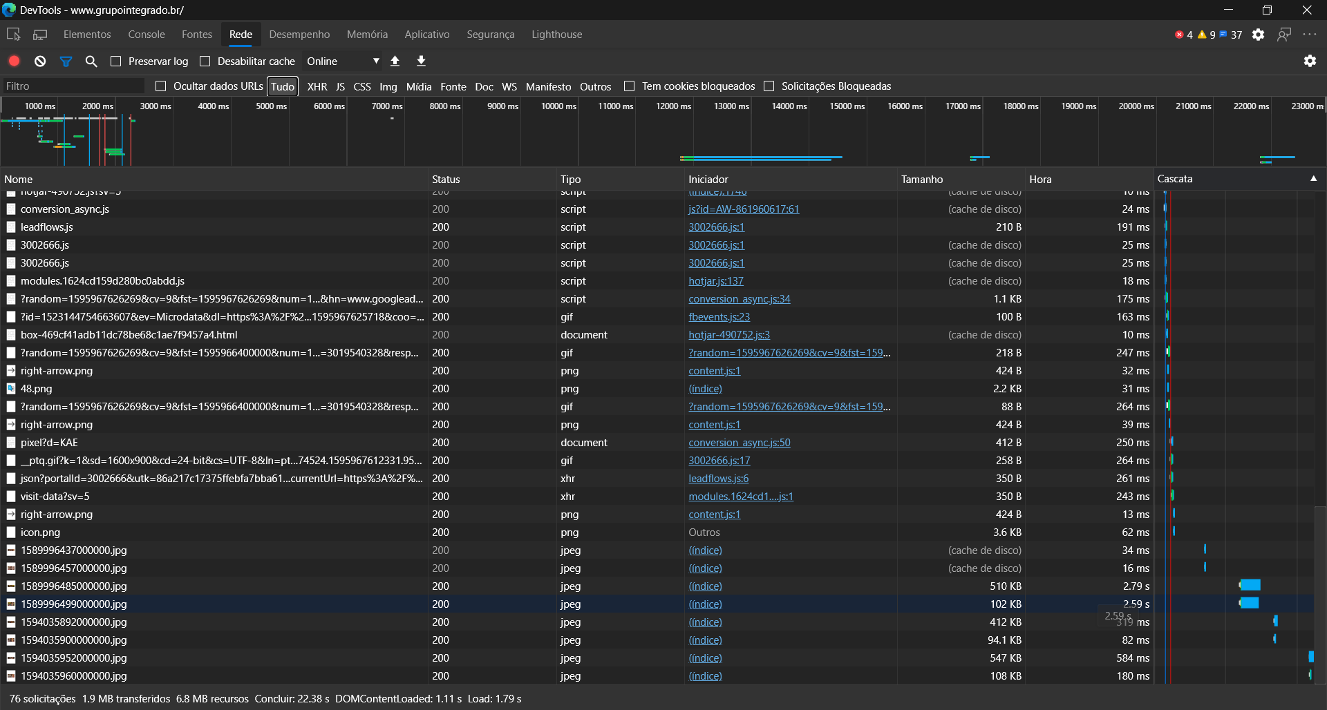The image size is (1327, 710).
Task: Open the search magnifier icon
Action: click(91, 61)
